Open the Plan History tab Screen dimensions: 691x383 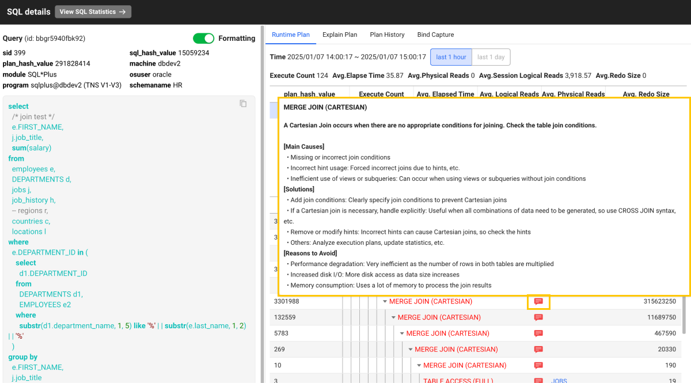387,35
